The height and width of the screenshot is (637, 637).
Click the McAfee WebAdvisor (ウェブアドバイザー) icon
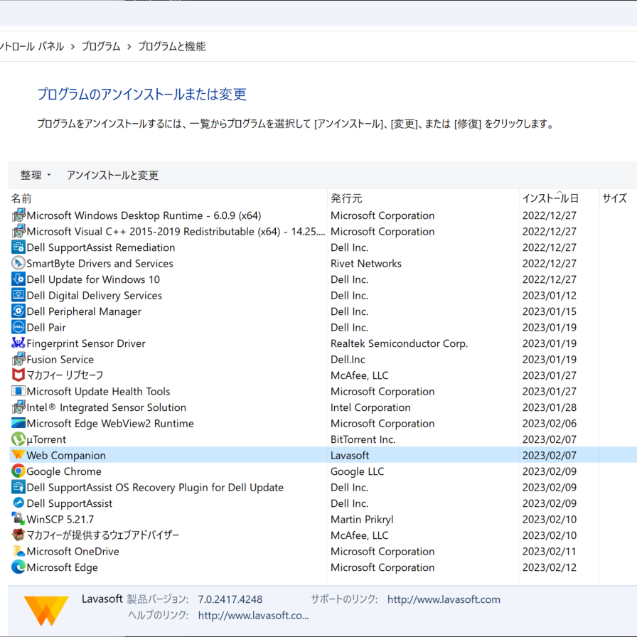tap(18, 535)
